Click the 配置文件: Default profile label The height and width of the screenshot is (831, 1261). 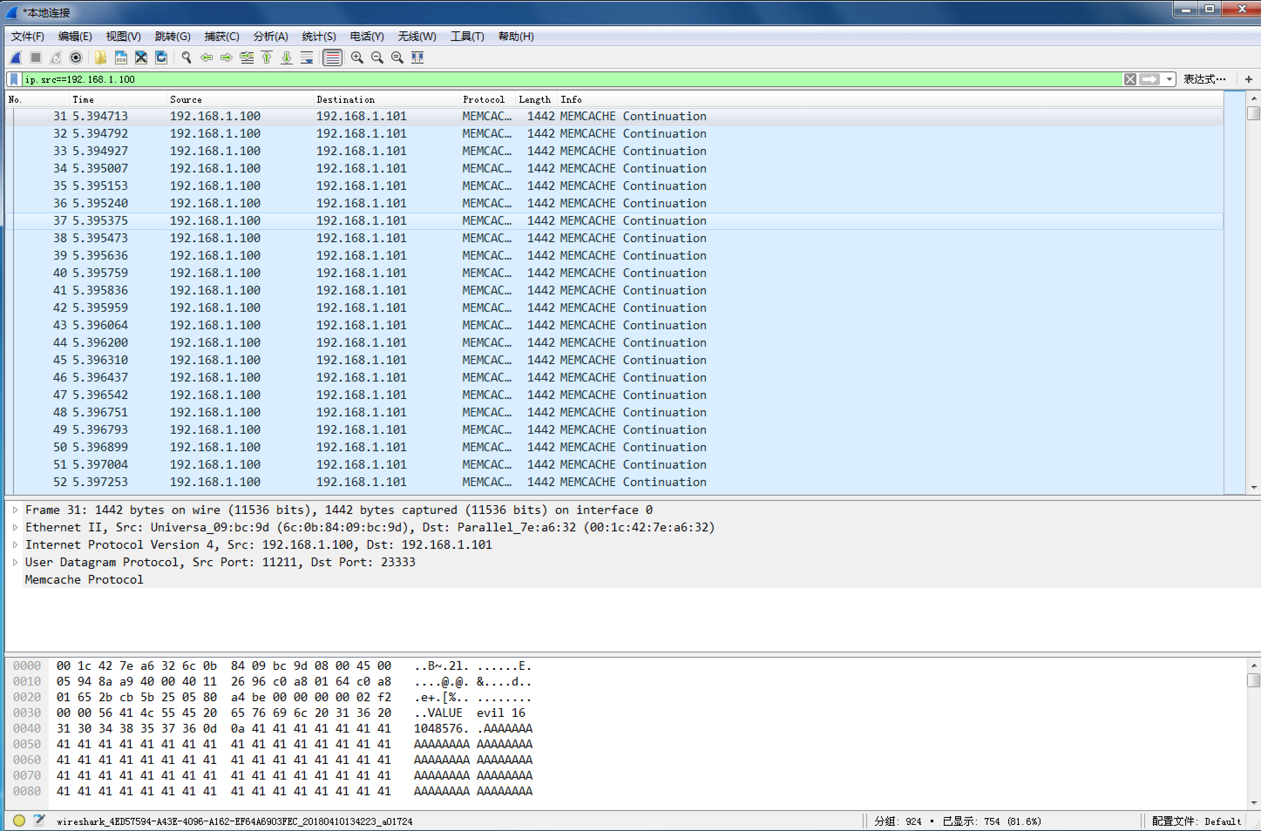tap(1197, 821)
